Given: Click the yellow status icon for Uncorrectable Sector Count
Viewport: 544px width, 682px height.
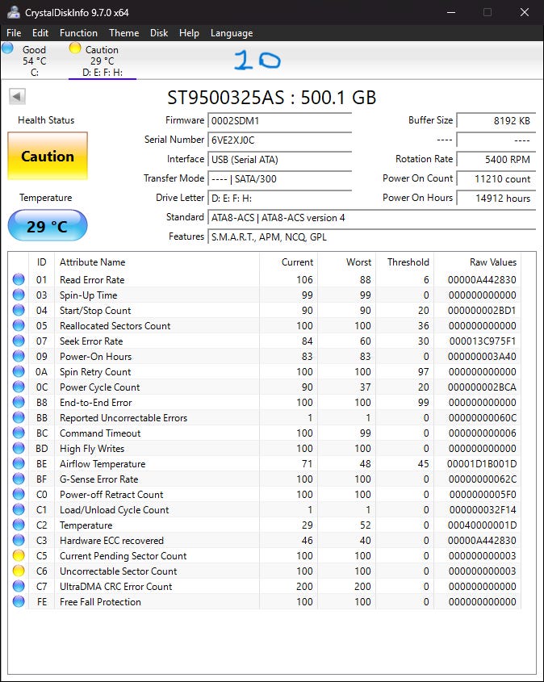Looking at the screenshot, I should (x=19, y=571).
